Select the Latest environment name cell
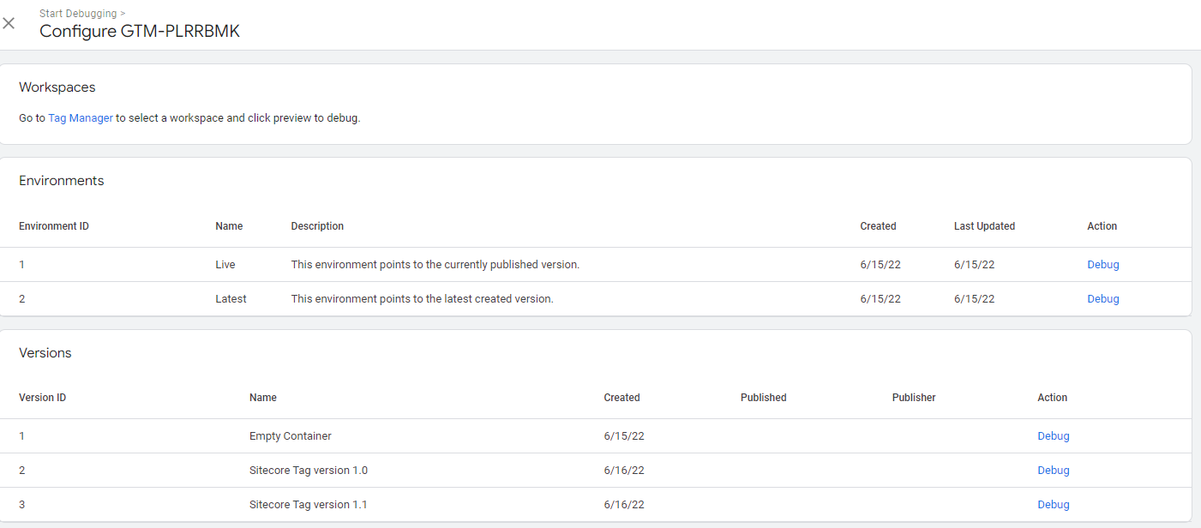The width and height of the screenshot is (1201, 528). (231, 299)
